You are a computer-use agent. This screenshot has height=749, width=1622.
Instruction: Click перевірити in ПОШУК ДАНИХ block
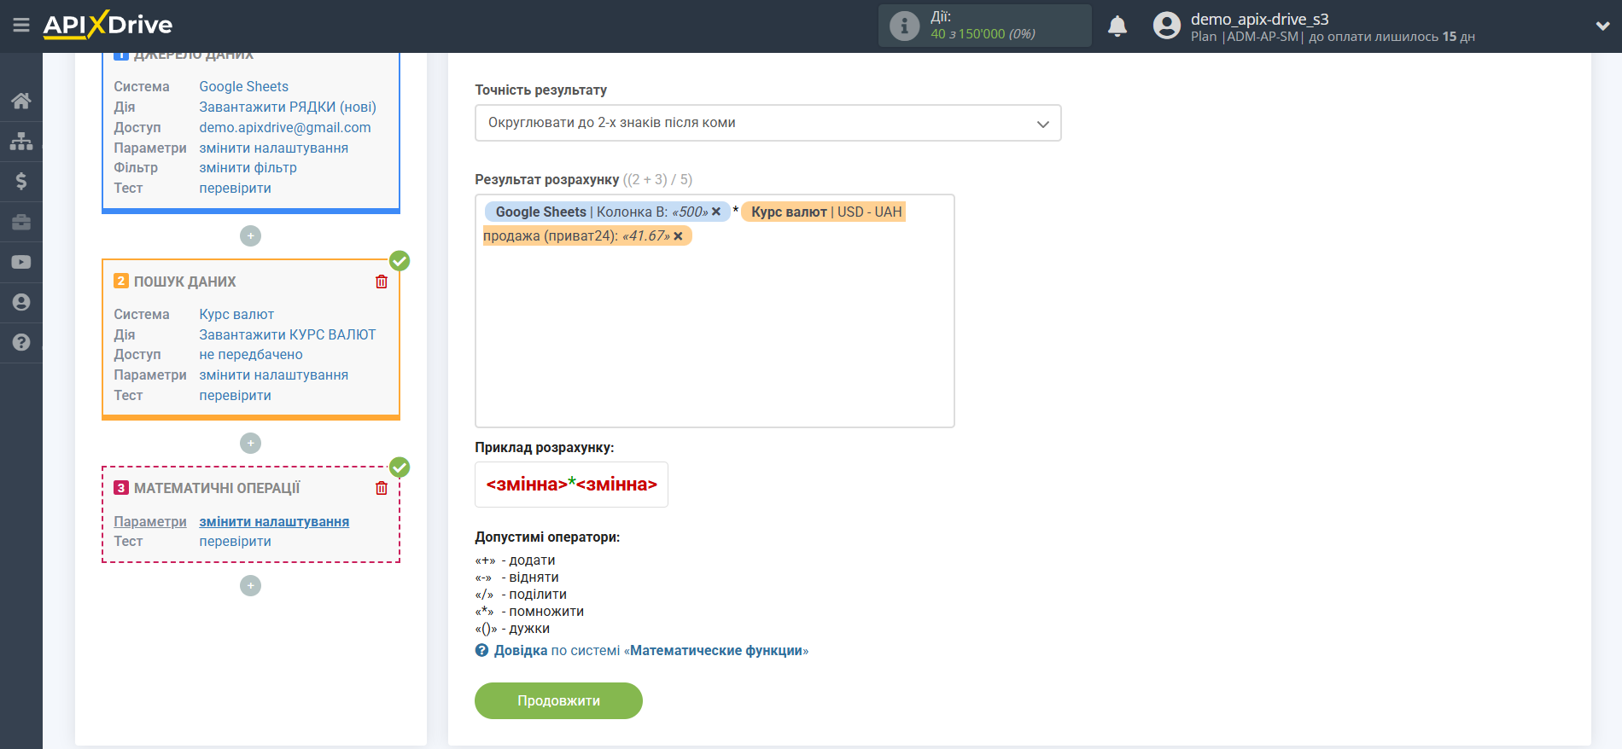236,395
